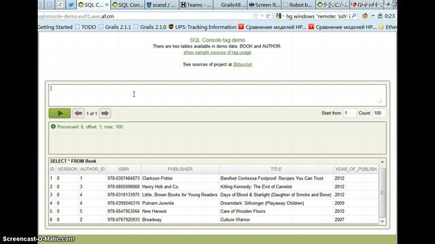435x244 pixels.
Task: Open the Grails 2.1.0 bookmark
Action: pos(150,27)
